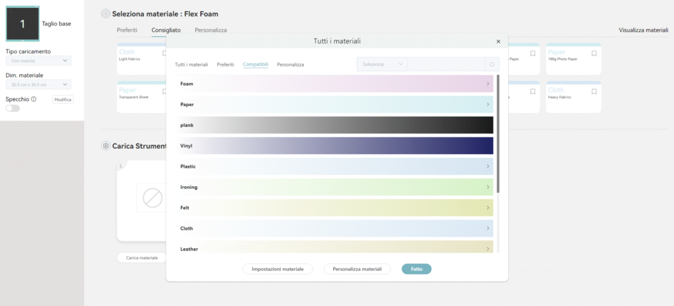The height and width of the screenshot is (306, 674).
Task: Click the Impostazioni materiale button
Action: pos(278,269)
